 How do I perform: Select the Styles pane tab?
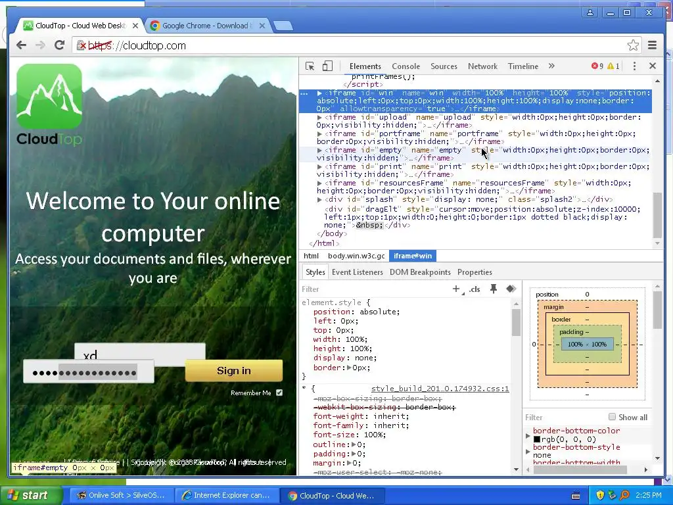click(315, 272)
